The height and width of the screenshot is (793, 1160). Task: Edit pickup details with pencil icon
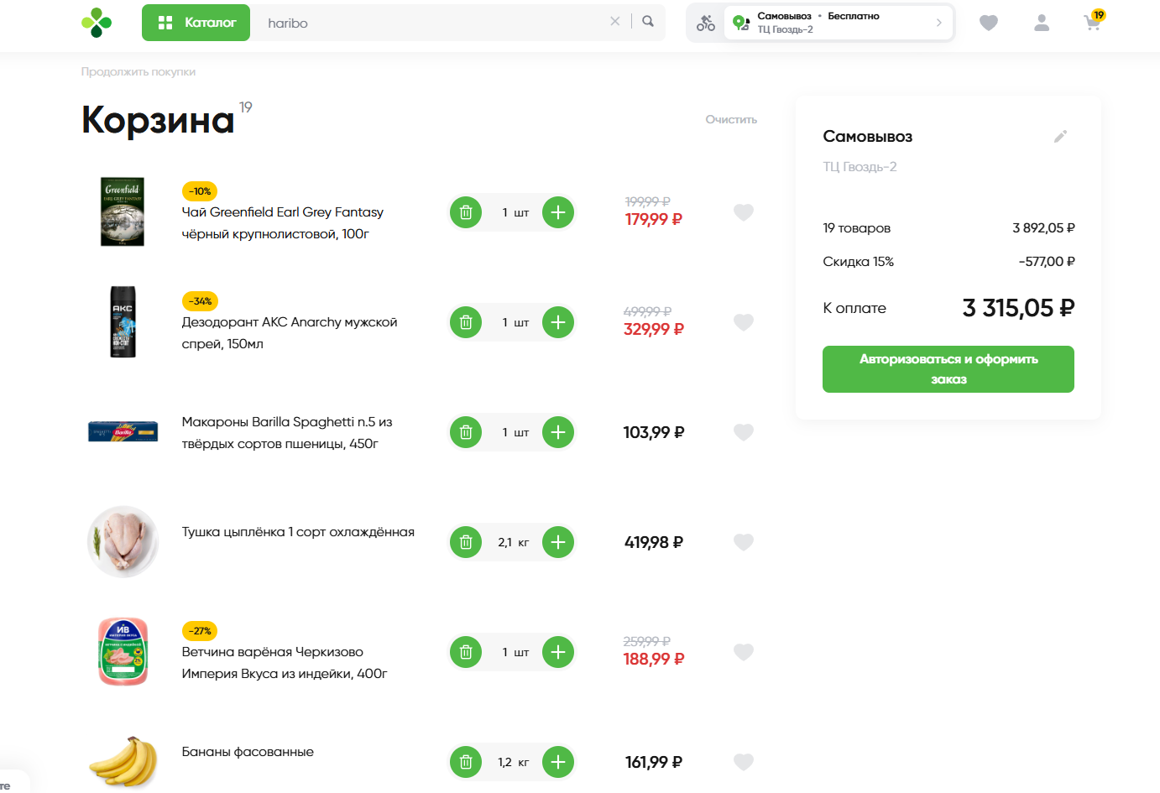pos(1060,136)
